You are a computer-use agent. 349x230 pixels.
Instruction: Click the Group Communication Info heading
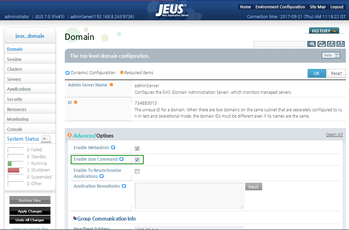point(107,219)
